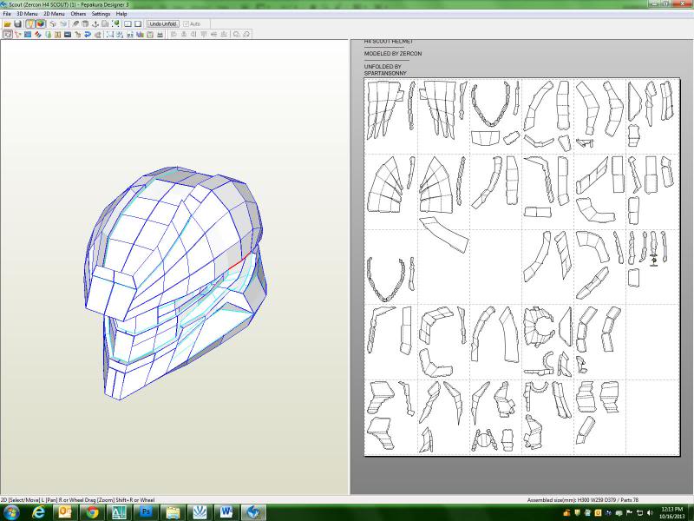
Task: Select the long diagonal strip part below the fan pieces
Action: 443,234
